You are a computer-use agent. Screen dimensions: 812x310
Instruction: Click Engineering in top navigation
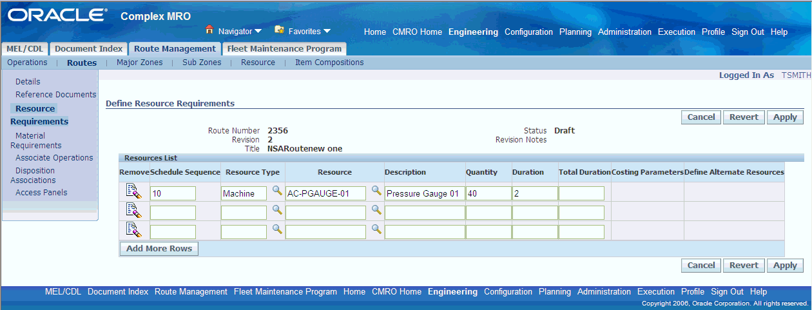tap(473, 32)
